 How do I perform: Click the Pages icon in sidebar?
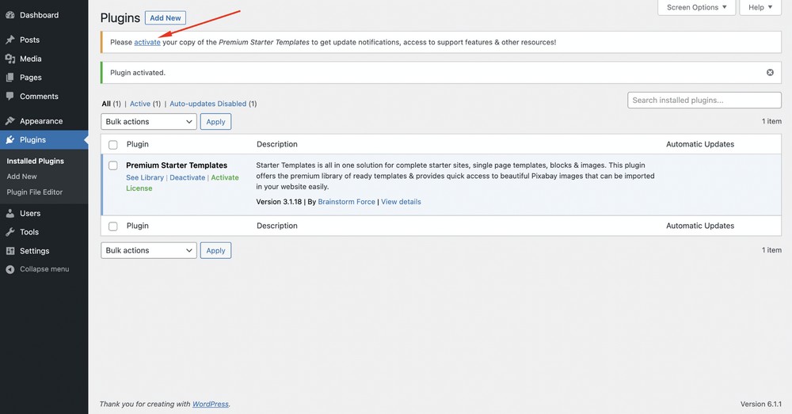tap(10, 78)
